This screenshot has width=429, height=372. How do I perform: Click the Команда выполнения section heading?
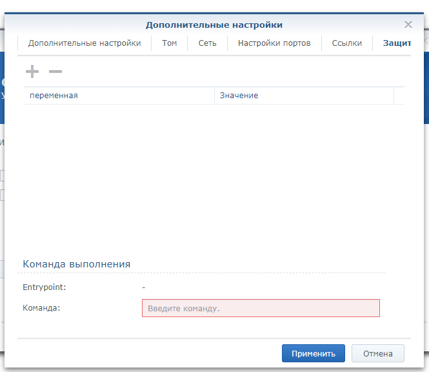pos(77,264)
